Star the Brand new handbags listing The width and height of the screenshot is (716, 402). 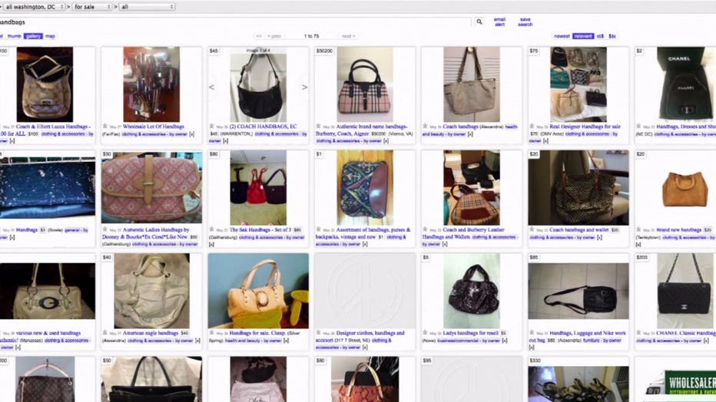[638, 229]
